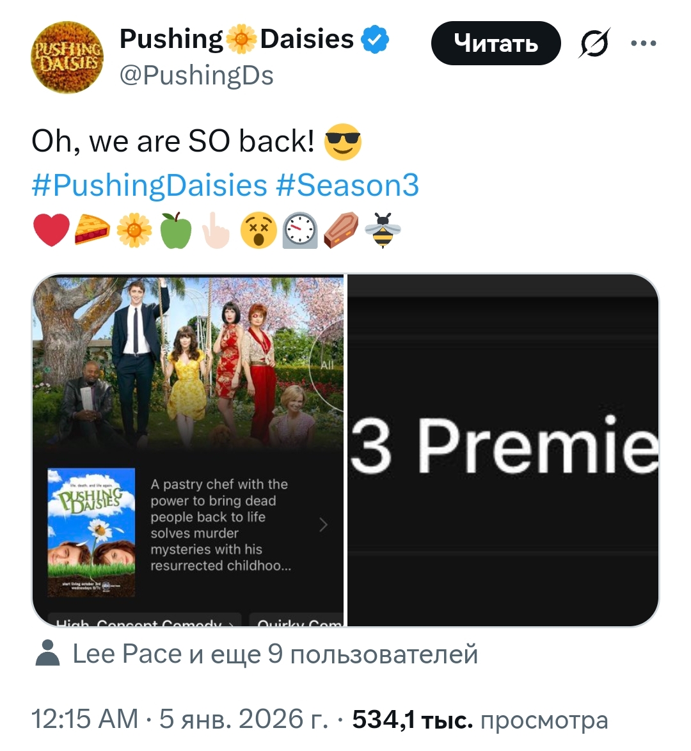View the 534,1 тыс. просмотра count
The image size is (691, 751).
[480, 720]
